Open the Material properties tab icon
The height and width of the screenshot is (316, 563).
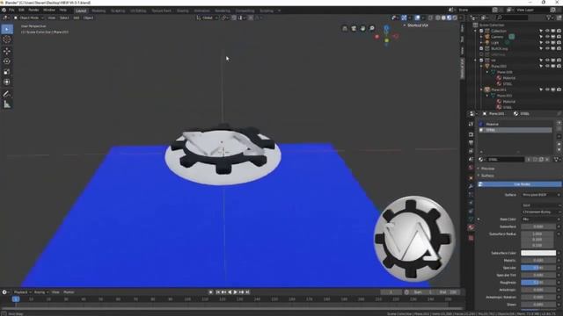472,228
